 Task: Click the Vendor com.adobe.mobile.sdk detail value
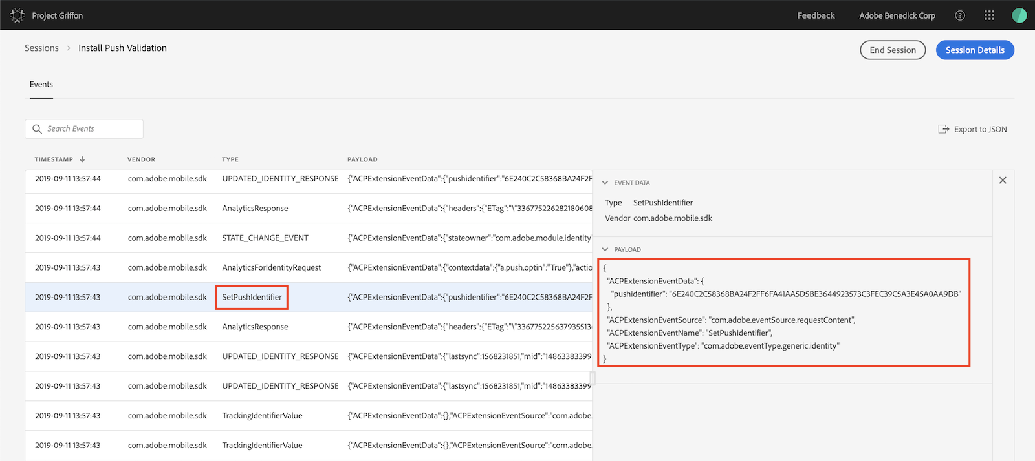[x=673, y=218]
